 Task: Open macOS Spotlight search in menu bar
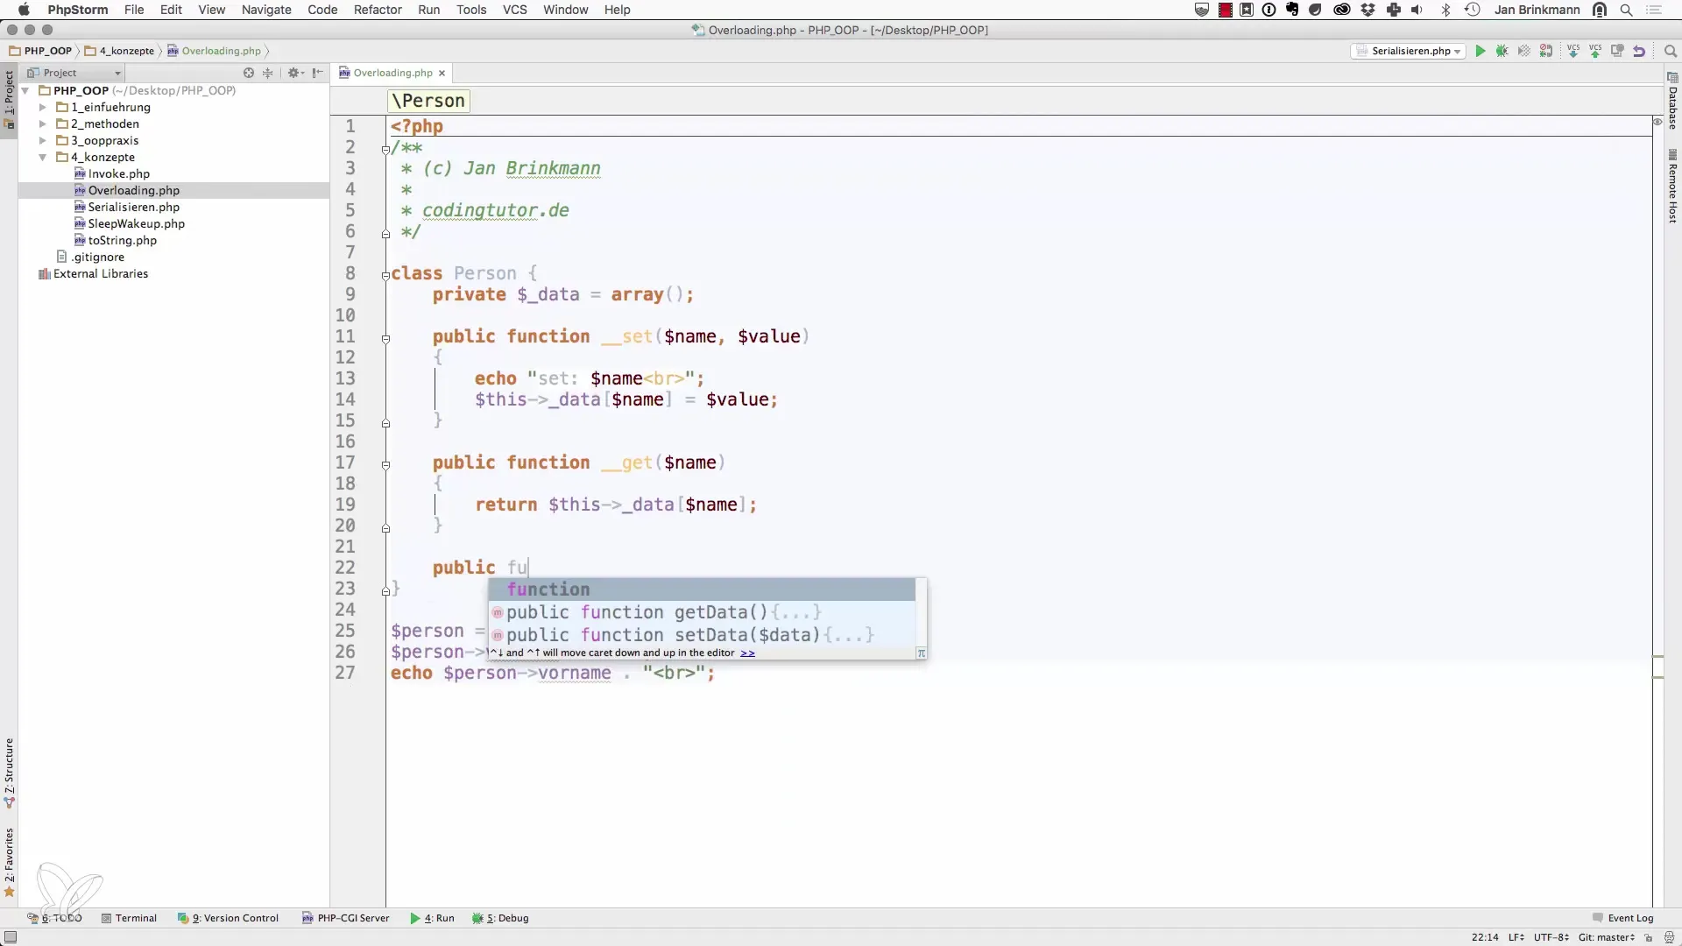tap(1626, 10)
